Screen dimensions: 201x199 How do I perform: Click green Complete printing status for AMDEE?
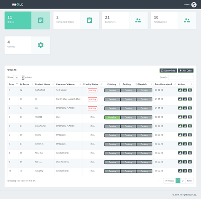[112, 117]
